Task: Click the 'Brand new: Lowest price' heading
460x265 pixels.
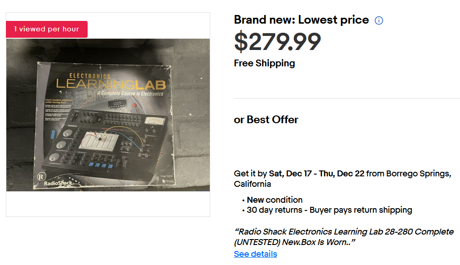Action: pyautogui.click(x=301, y=20)
